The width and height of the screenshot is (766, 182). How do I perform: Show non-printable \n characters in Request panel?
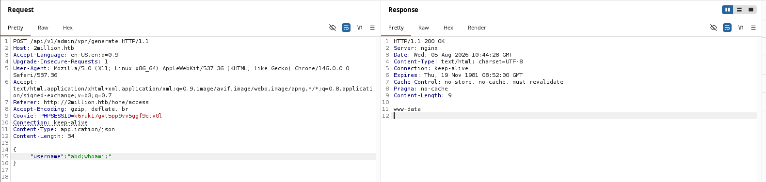coord(360,28)
